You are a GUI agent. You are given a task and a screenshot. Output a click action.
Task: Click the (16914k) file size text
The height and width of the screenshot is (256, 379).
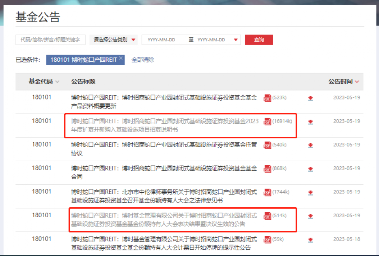point(282,121)
